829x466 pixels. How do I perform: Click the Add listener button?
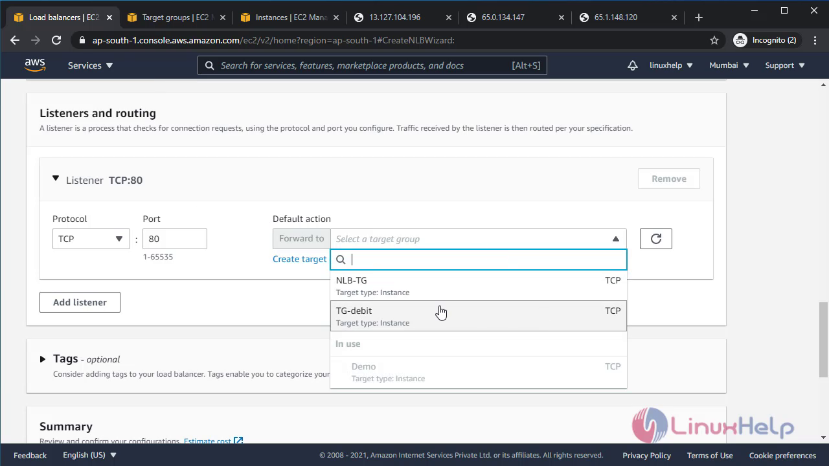tap(80, 302)
